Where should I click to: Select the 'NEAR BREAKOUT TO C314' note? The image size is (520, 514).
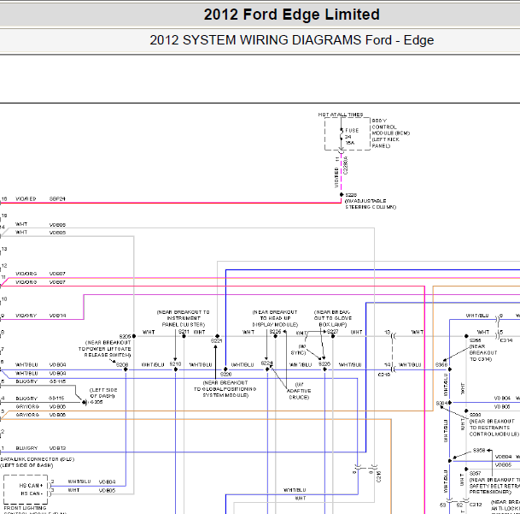click(483, 353)
